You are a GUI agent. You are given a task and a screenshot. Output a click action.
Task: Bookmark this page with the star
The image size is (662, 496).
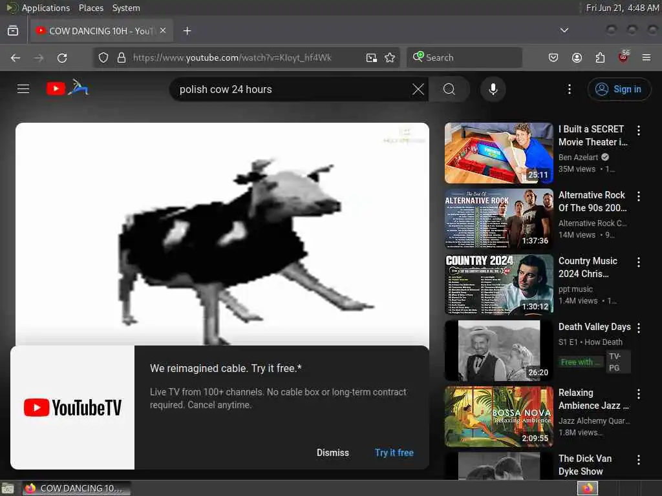[390, 57]
